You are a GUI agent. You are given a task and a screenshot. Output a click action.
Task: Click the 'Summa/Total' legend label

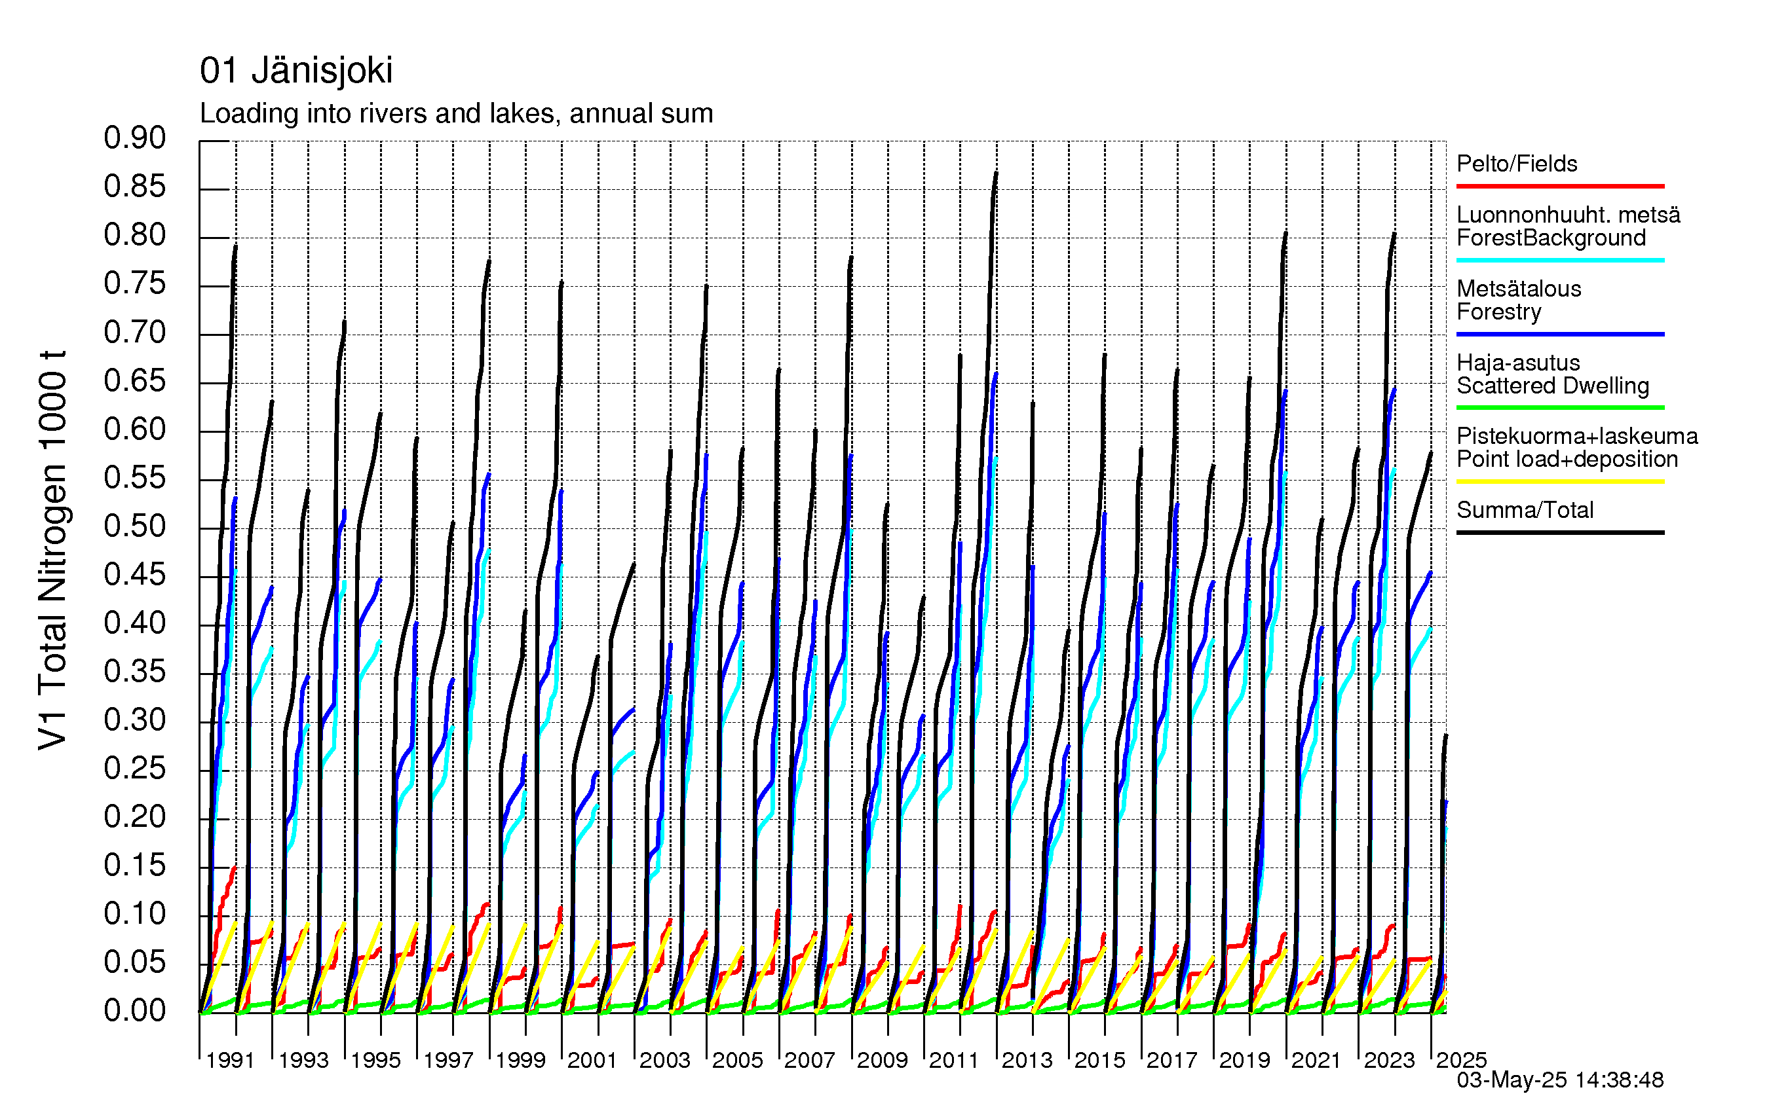pyautogui.click(x=1525, y=510)
